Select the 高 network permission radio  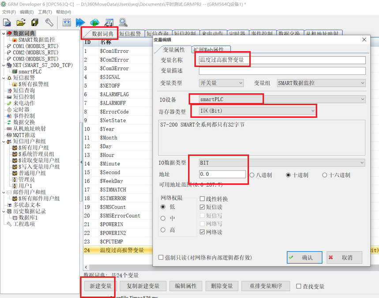pyautogui.click(x=163, y=230)
